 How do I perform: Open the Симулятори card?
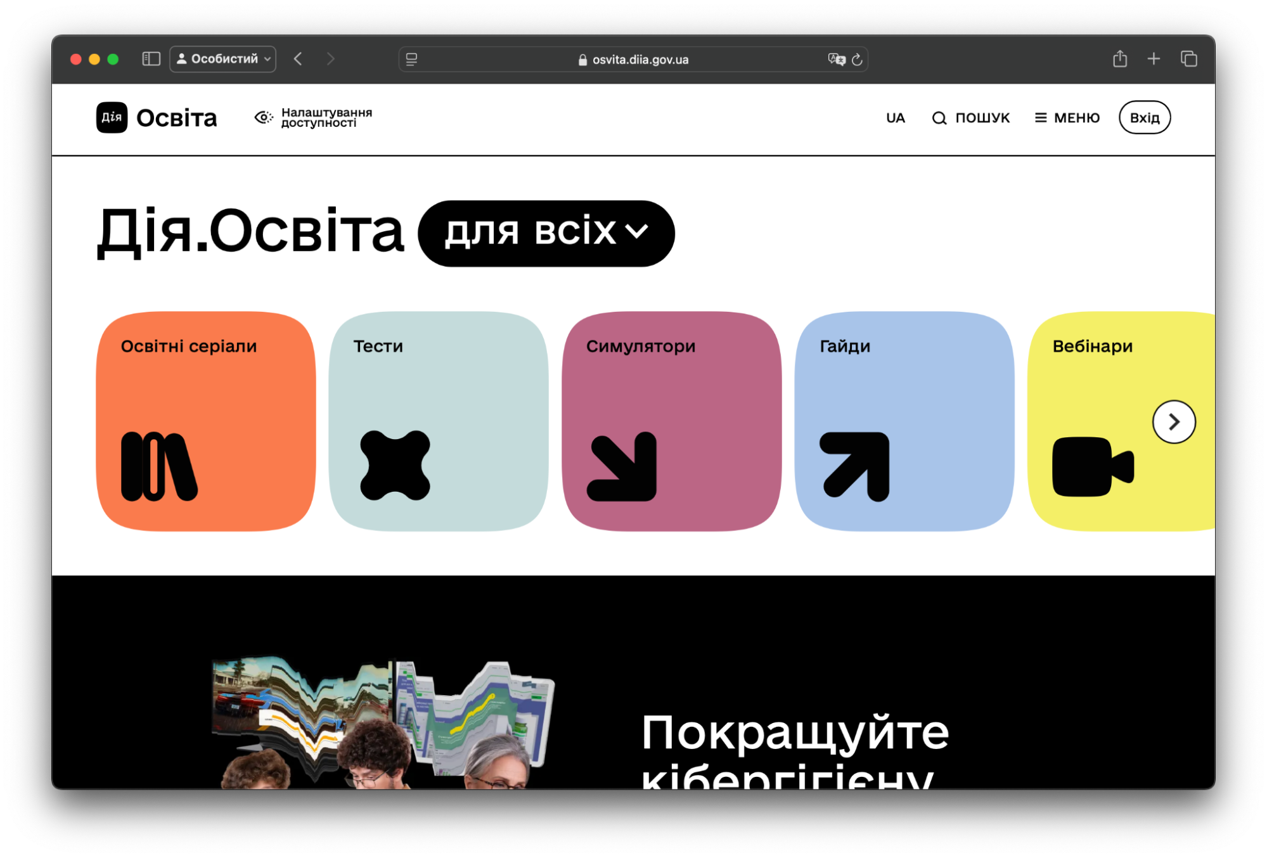coord(672,421)
